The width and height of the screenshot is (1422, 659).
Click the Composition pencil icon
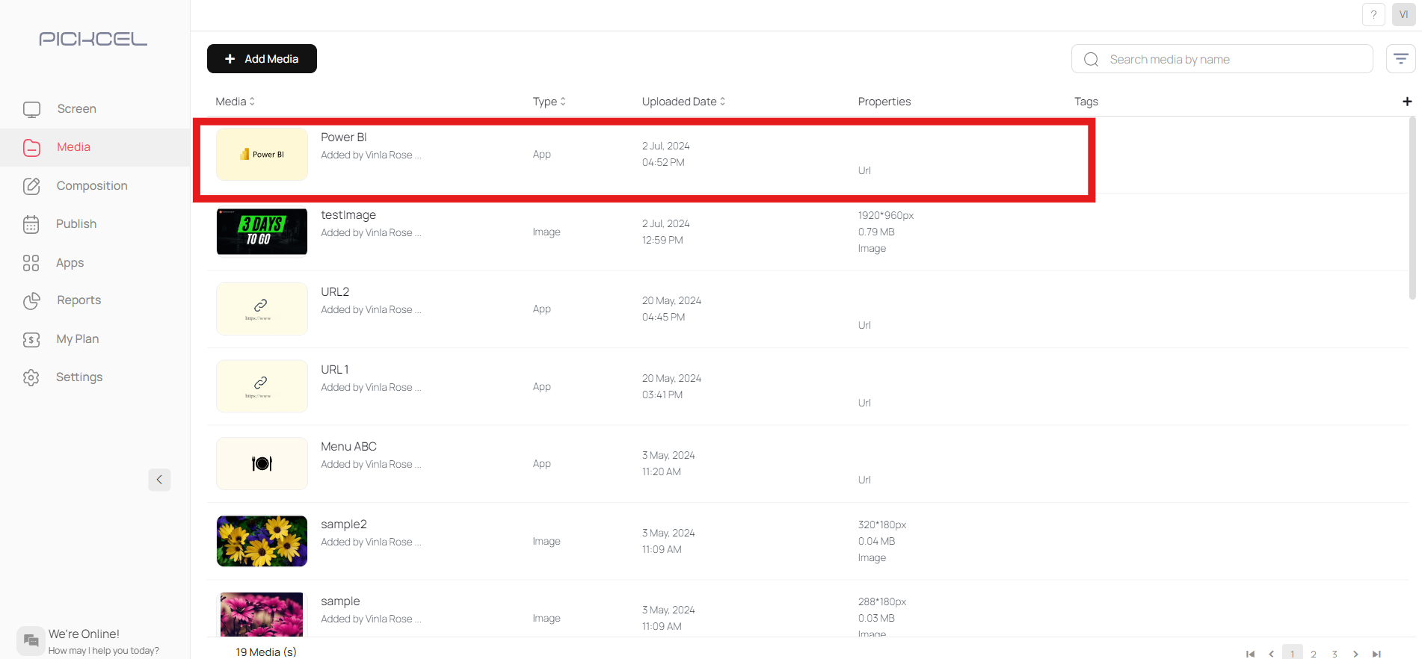(x=31, y=186)
